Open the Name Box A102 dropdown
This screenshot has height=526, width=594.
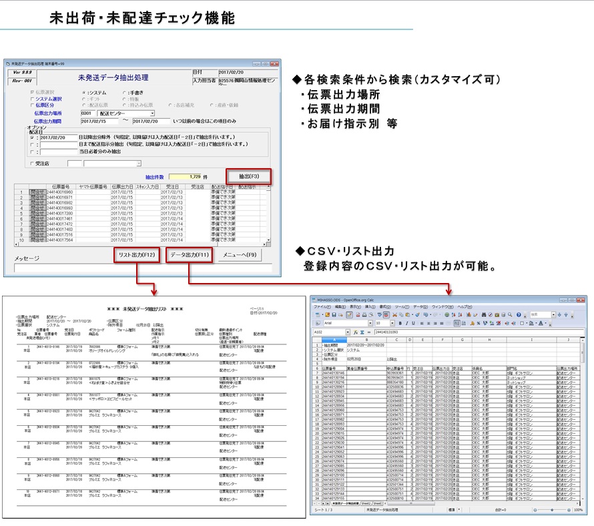[348, 332]
